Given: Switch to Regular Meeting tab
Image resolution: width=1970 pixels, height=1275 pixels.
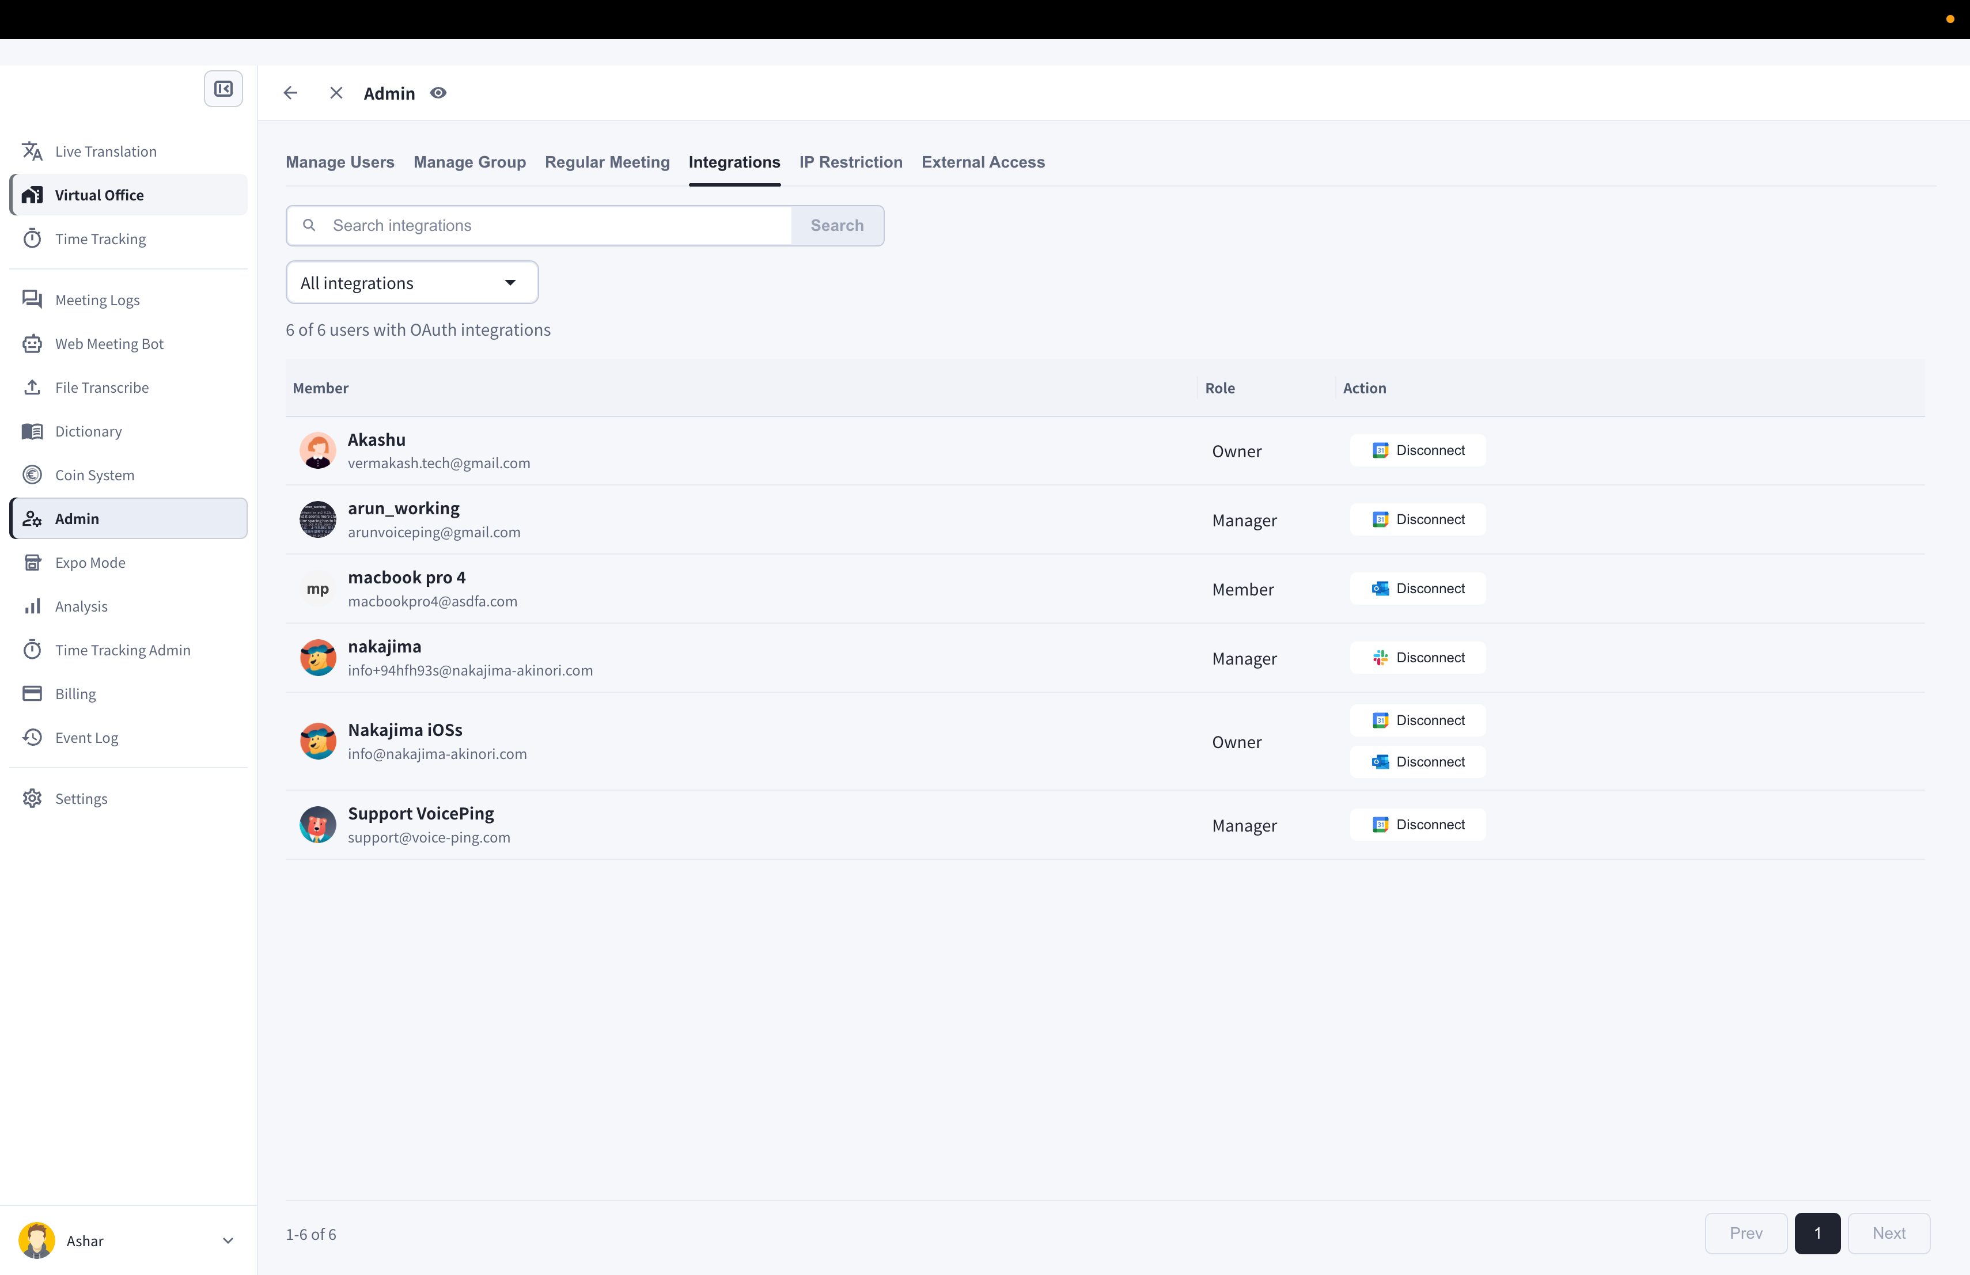Looking at the screenshot, I should 607,162.
